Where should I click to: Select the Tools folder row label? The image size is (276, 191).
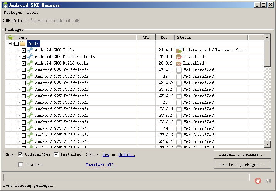(34, 43)
